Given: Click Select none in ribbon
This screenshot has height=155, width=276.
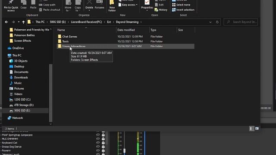Looking at the screenshot, I should (181, 5).
